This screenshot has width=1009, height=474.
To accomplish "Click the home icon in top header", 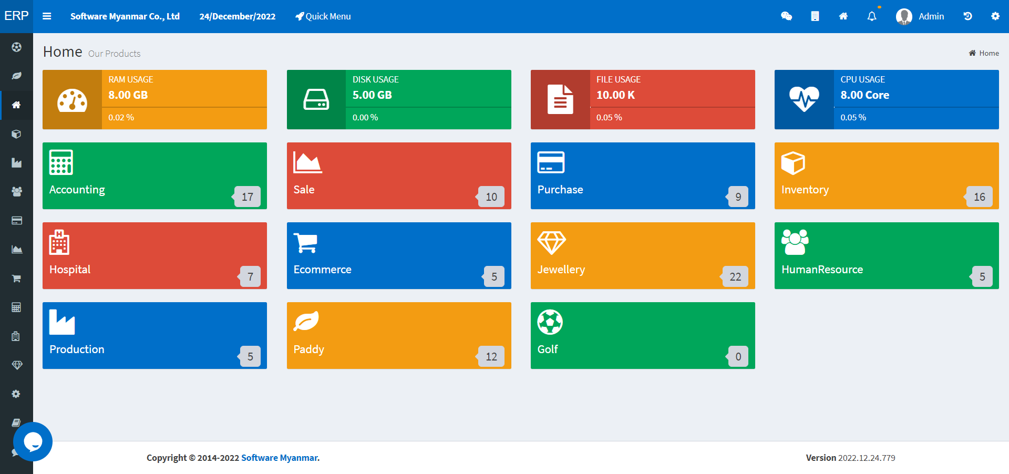I will [x=843, y=16].
